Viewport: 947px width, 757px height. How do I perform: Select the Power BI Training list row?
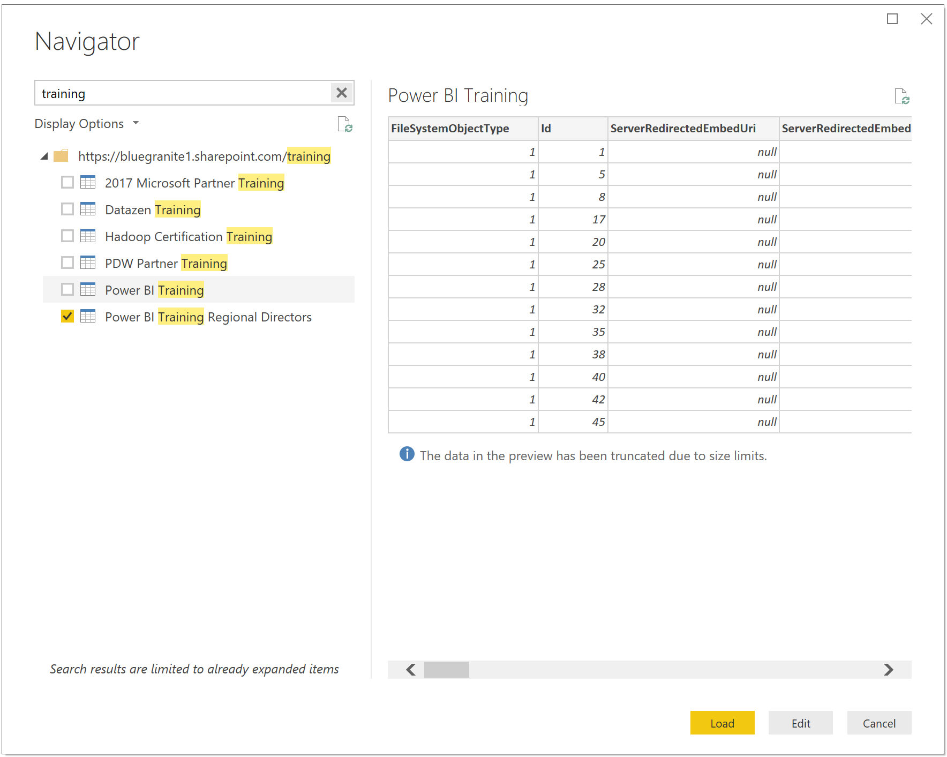pos(199,289)
